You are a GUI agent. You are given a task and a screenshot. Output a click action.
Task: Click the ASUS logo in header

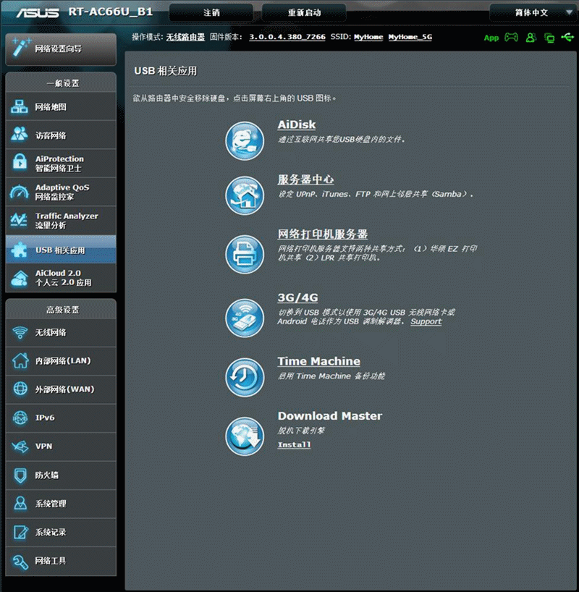(38, 13)
